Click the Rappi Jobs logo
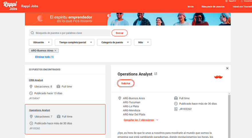The image size is (252, 138). pos(10,6)
